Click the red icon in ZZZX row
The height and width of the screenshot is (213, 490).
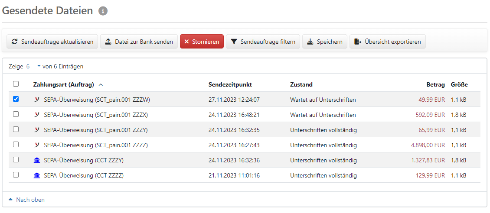(37, 114)
